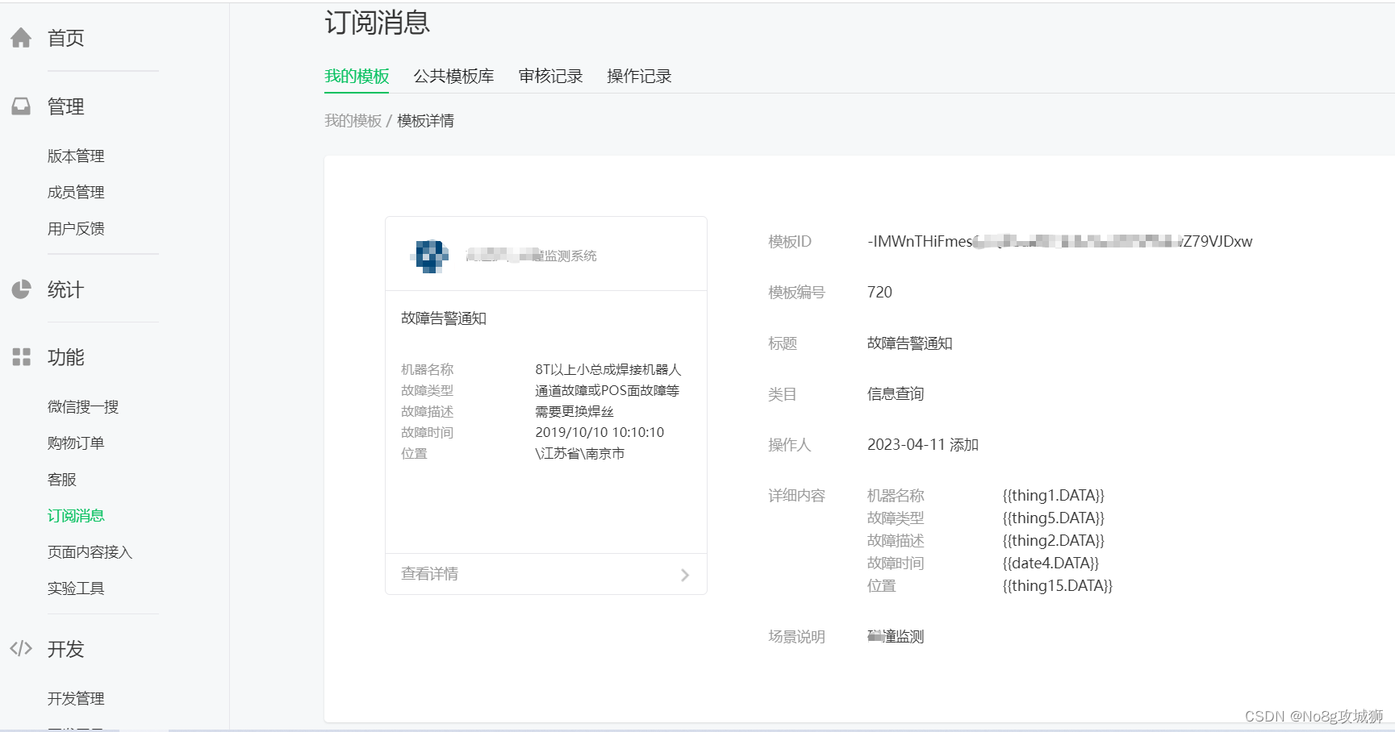Switch to 审核记录 tab
Screen dimensions: 1395x732
[x=550, y=77]
